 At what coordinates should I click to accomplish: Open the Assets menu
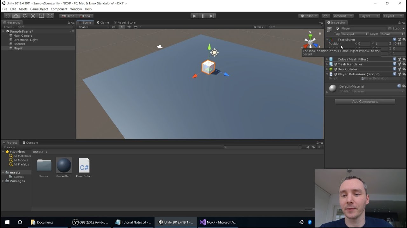(x=23, y=9)
